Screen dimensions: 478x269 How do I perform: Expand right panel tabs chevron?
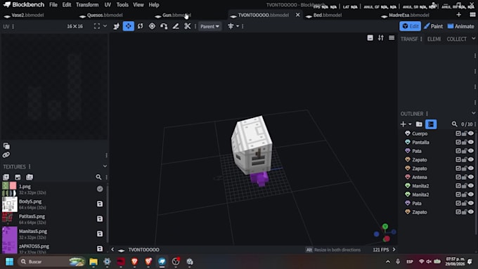pos(473,39)
